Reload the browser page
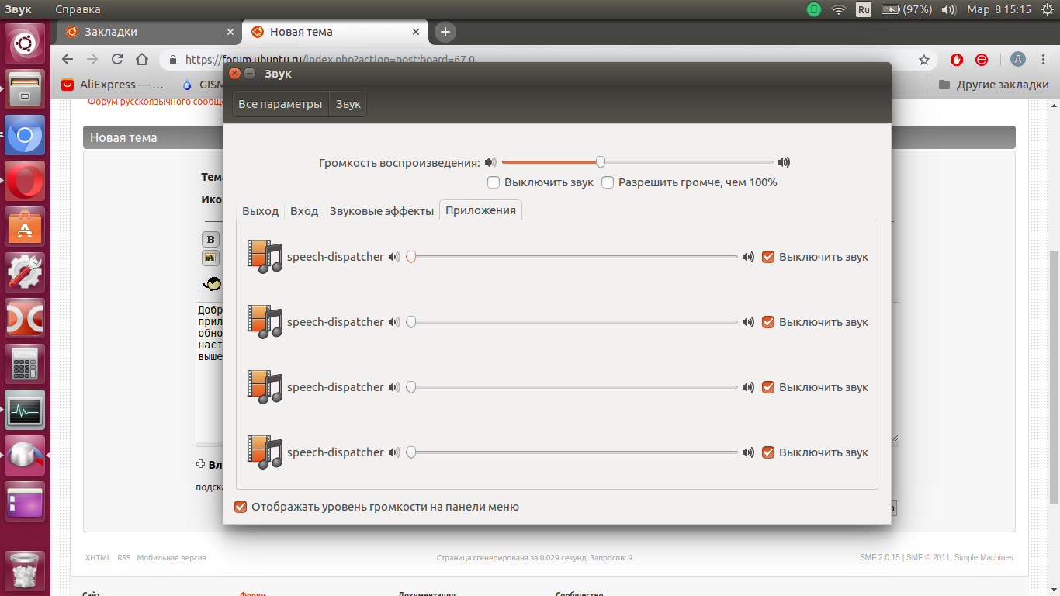Image resolution: width=1060 pixels, height=596 pixels. pos(117,59)
